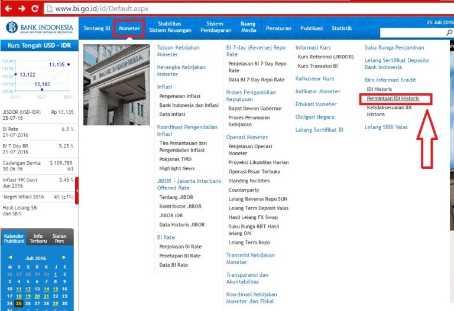Open Kurs Referensi (JISDOR) link
Image resolution: width=454 pixels, height=311 pixels.
pos(326,57)
